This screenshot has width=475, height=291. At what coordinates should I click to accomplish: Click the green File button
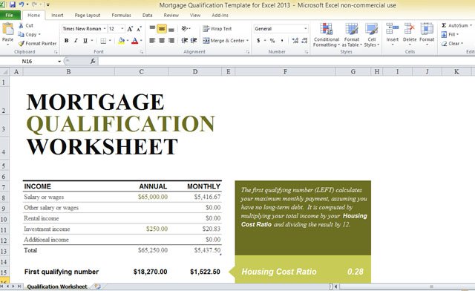[x=10, y=15]
